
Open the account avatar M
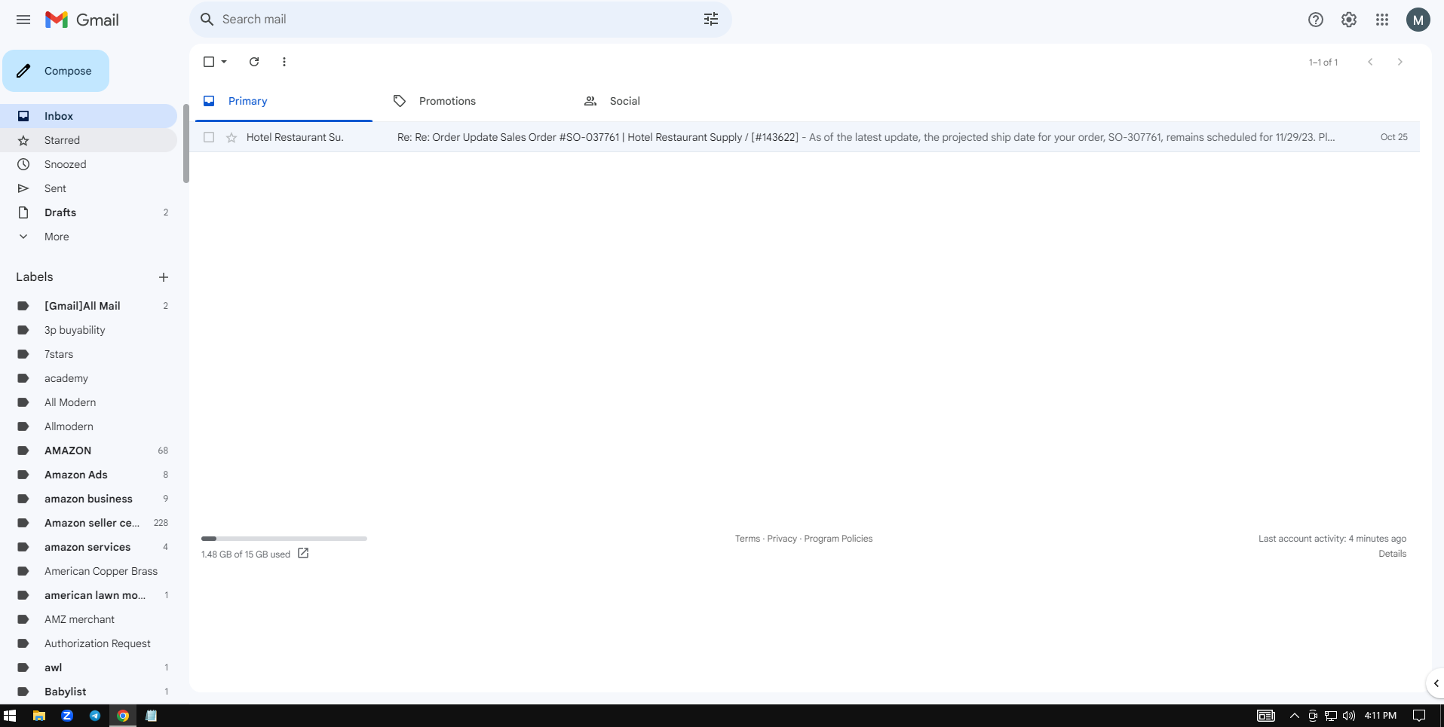coord(1418,20)
